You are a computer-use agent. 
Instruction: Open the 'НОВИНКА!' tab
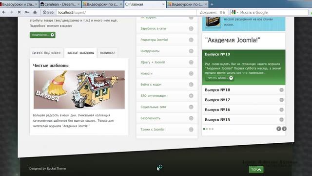(x=107, y=53)
